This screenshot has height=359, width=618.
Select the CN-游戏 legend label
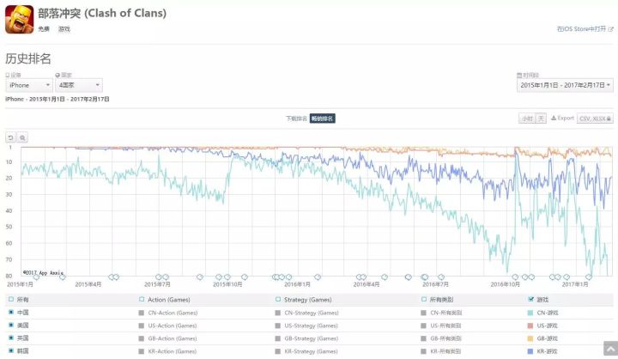pyautogui.click(x=548, y=313)
